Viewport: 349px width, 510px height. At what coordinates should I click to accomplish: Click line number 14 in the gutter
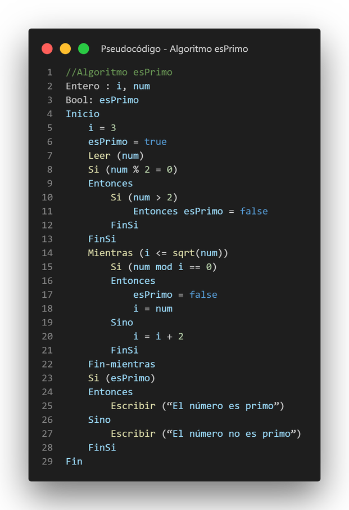[47, 253]
